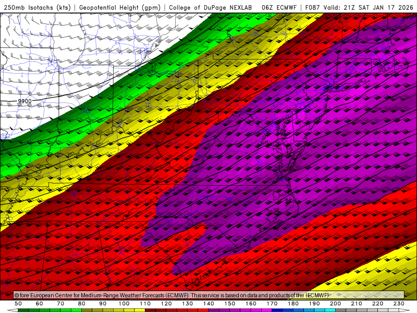Click the 200 value on the color scale

tap(336, 304)
